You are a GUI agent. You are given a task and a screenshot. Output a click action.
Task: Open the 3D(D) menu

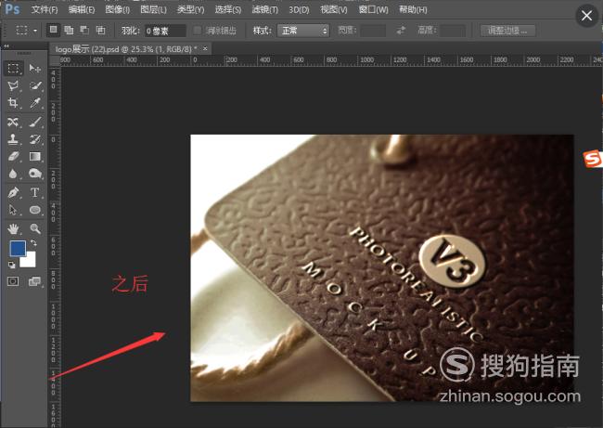(x=299, y=9)
